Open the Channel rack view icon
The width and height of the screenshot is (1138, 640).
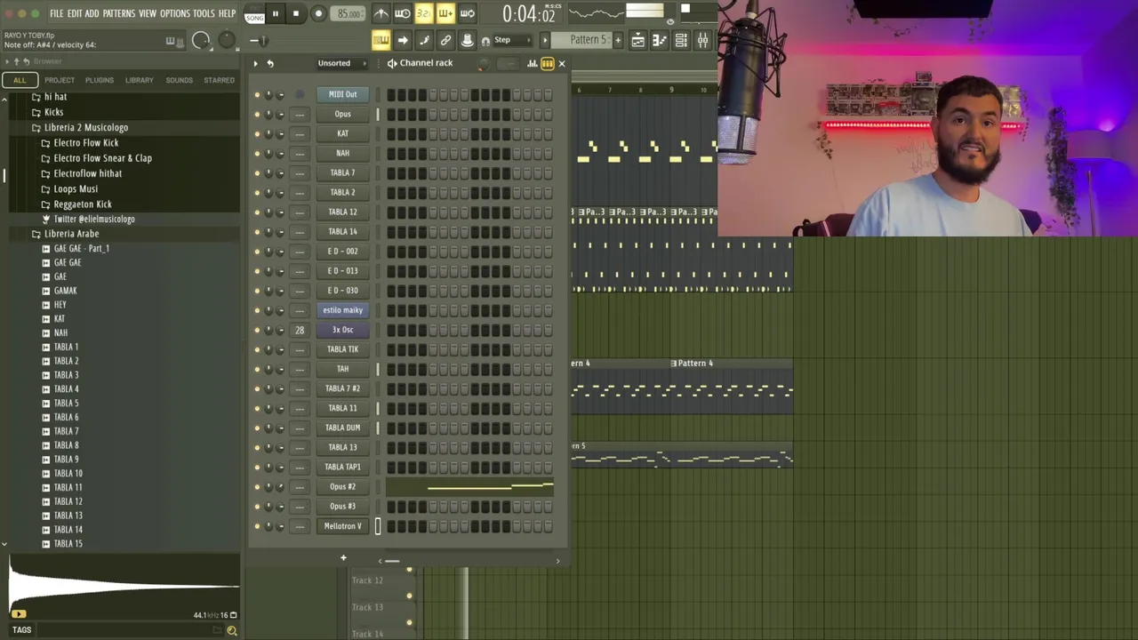[681, 40]
